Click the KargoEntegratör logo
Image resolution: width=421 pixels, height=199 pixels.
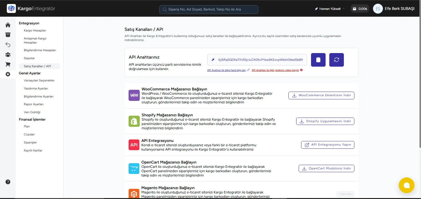(31, 9)
